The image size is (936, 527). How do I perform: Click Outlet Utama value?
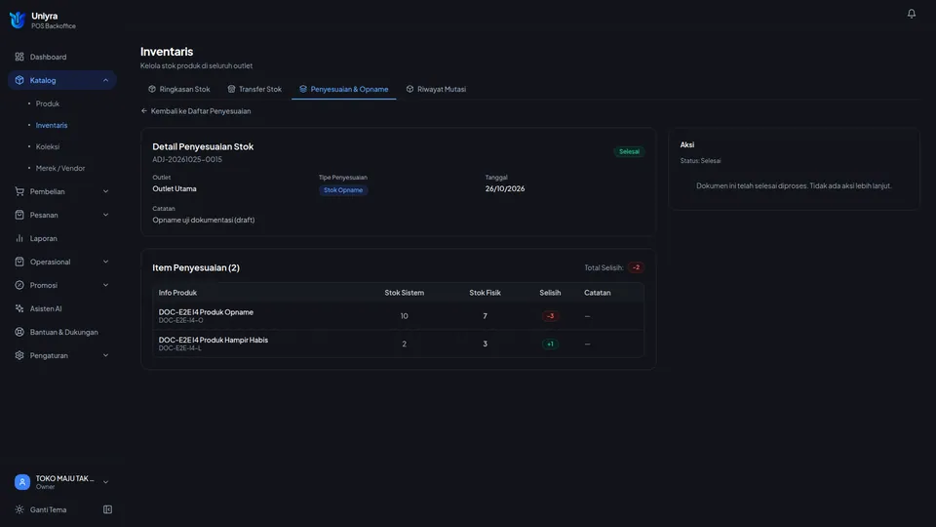tap(175, 188)
